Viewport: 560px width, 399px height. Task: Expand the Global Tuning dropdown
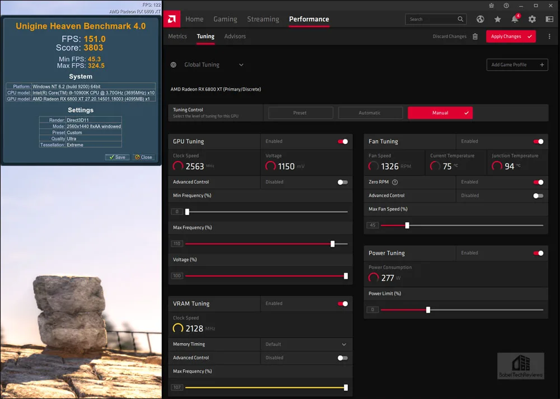(241, 64)
